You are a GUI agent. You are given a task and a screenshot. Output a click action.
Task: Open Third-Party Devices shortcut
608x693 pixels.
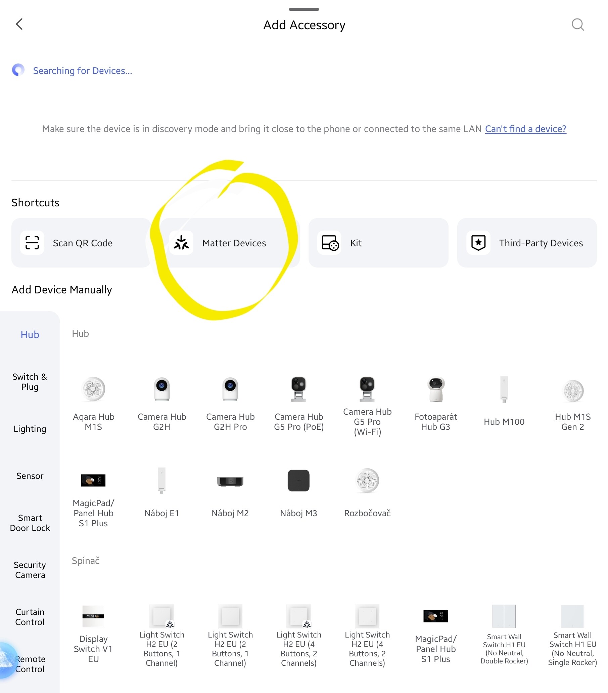[x=526, y=243]
